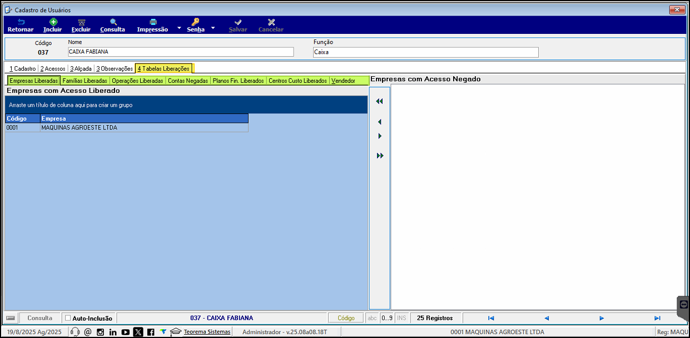Open the Vendedor sub-tab
The image size is (690, 338).
(x=343, y=81)
